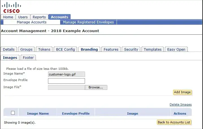Viewport: 203px width, 129px height.
Task: Click the Image File path field
Action: (66, 87)
